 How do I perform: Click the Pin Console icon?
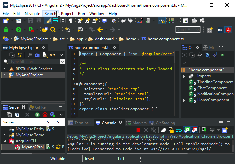point(204,130)
